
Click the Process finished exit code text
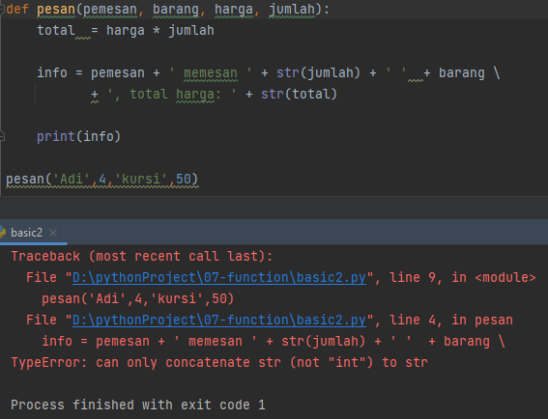[137, 405]
